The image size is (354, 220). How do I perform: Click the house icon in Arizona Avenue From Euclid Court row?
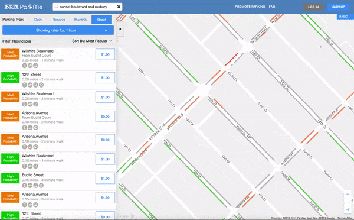click(35, 127)
